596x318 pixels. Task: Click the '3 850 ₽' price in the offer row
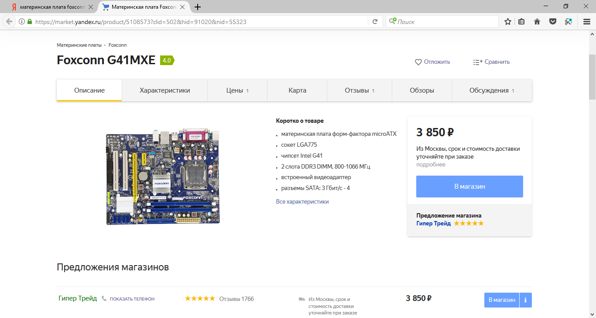(x=418, y=298)
